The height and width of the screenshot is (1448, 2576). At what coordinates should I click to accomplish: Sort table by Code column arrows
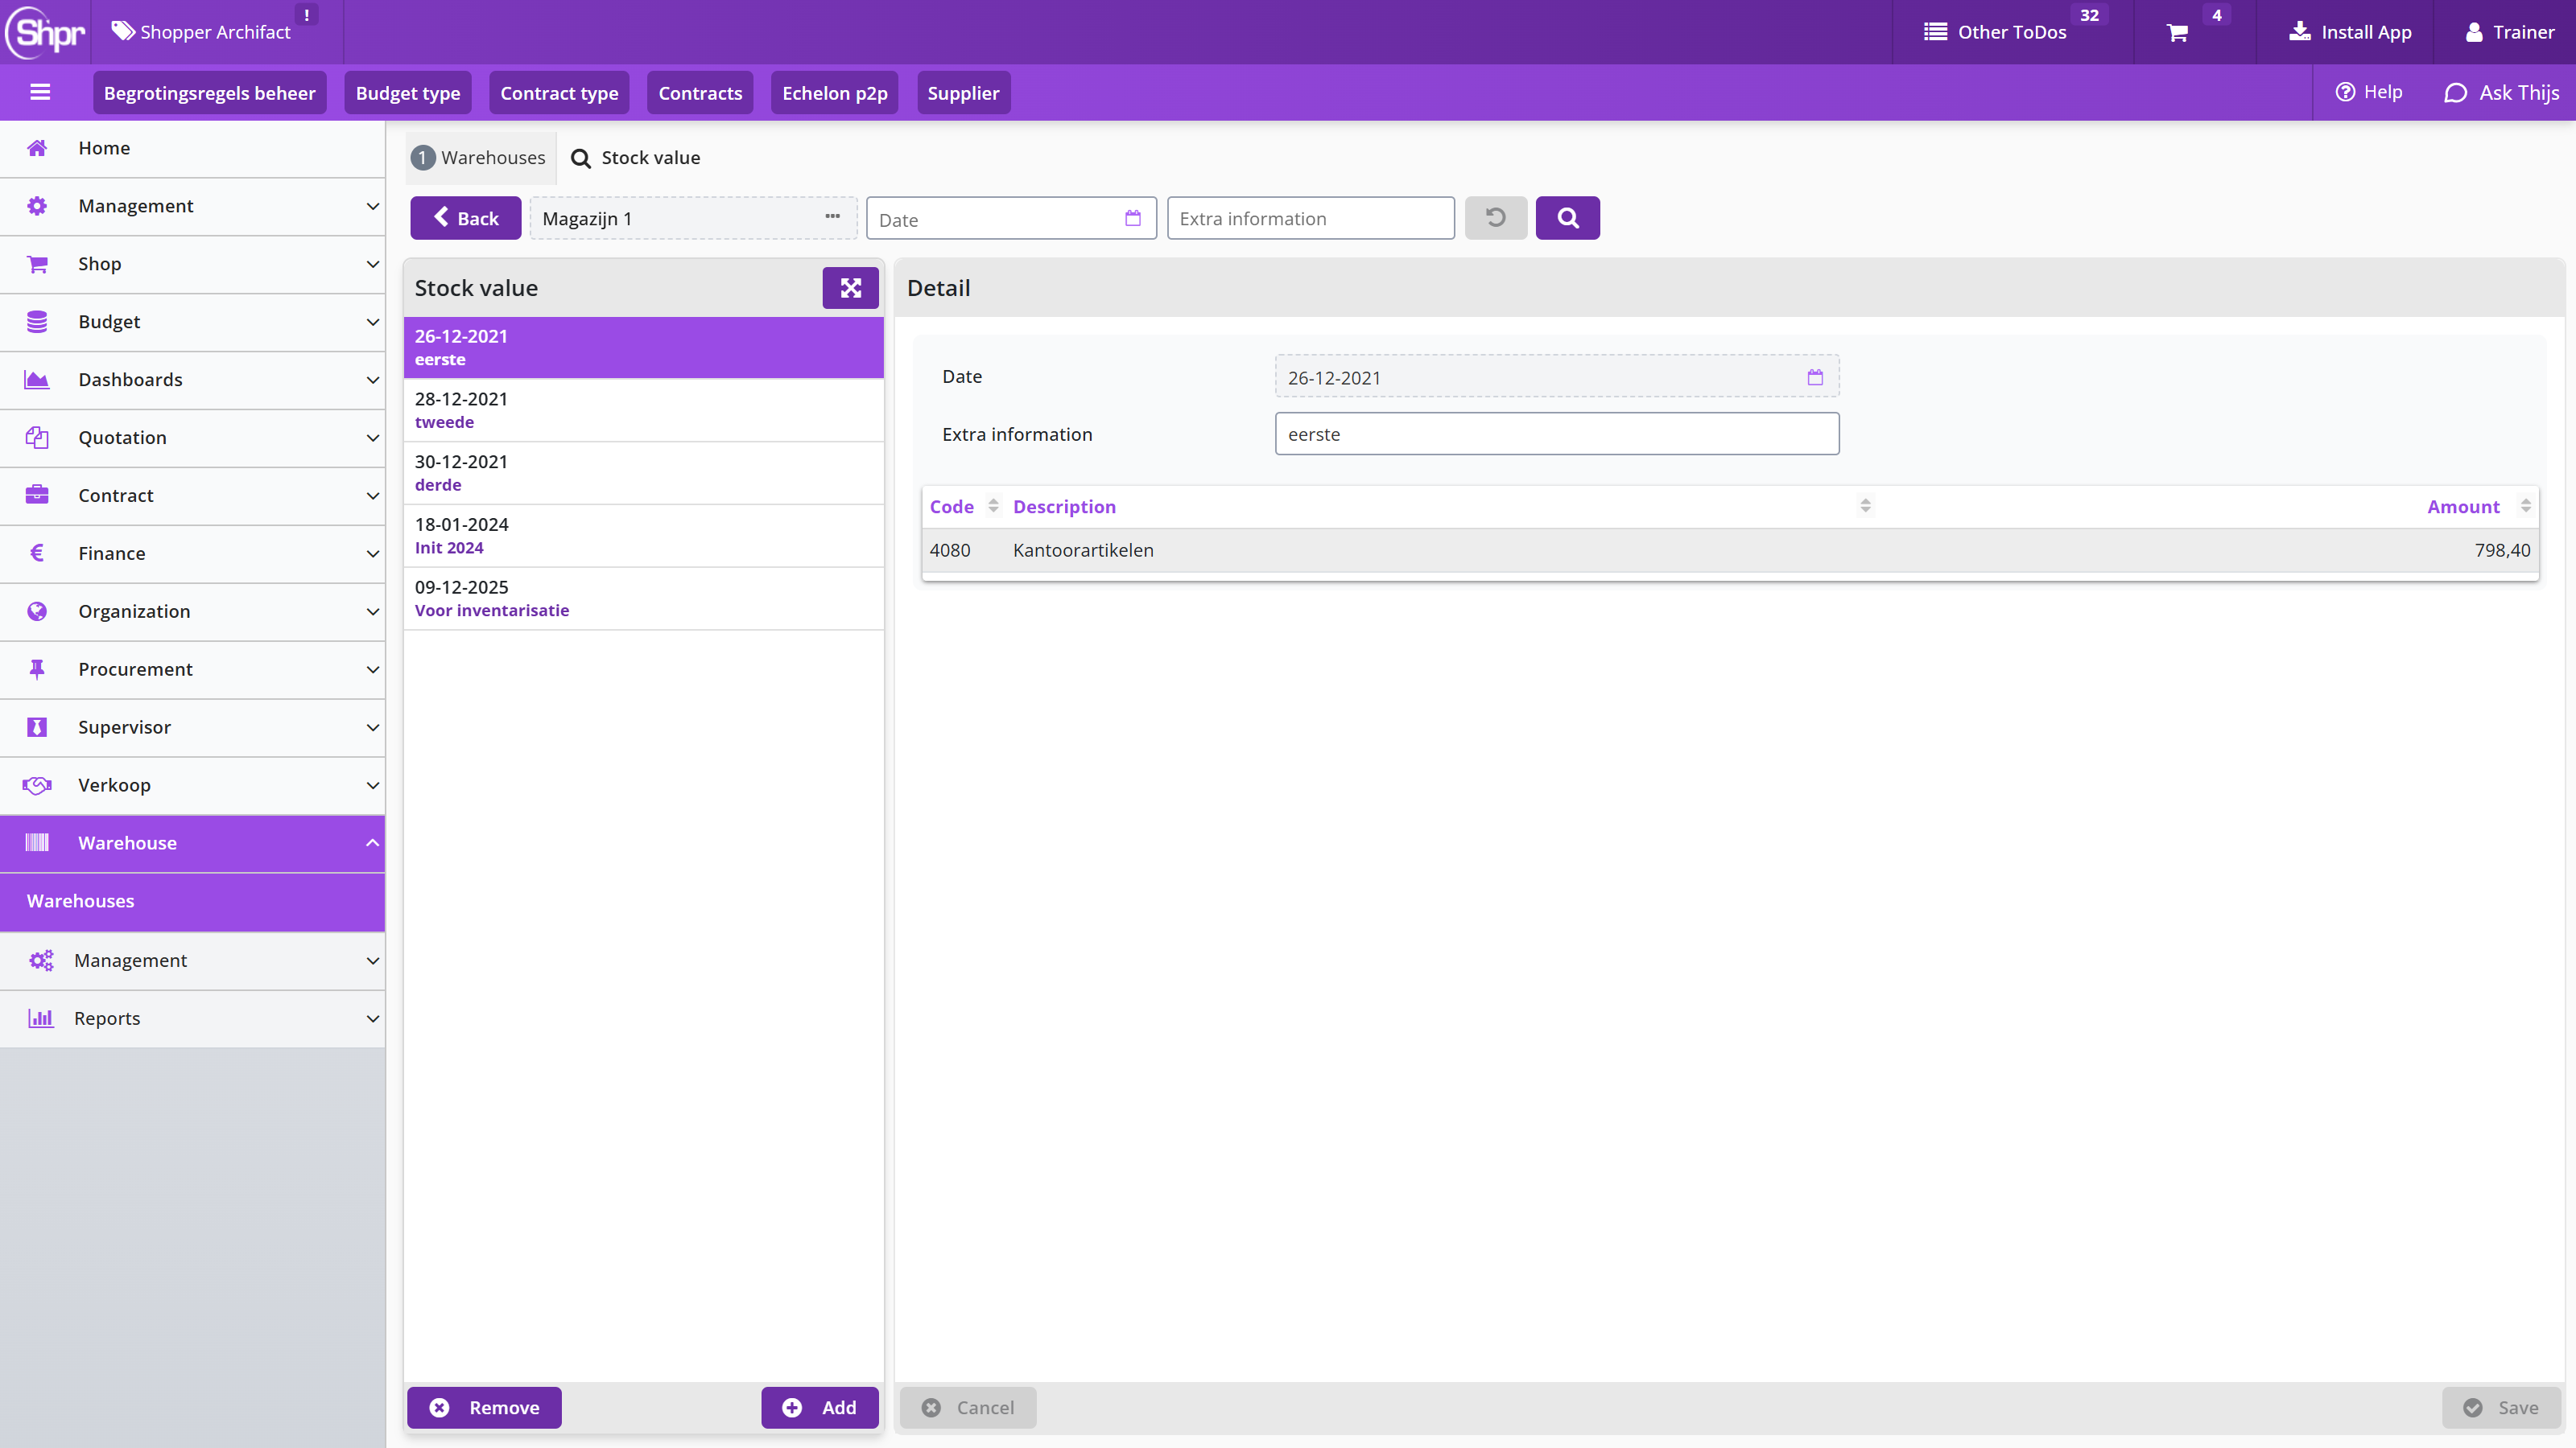click(x=993, y=506)
